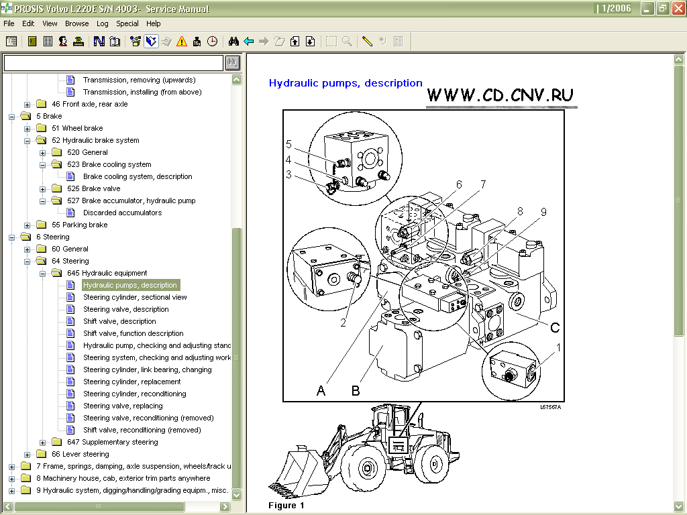Expand the 647 Supplementary steering folder

coord(42,443)
